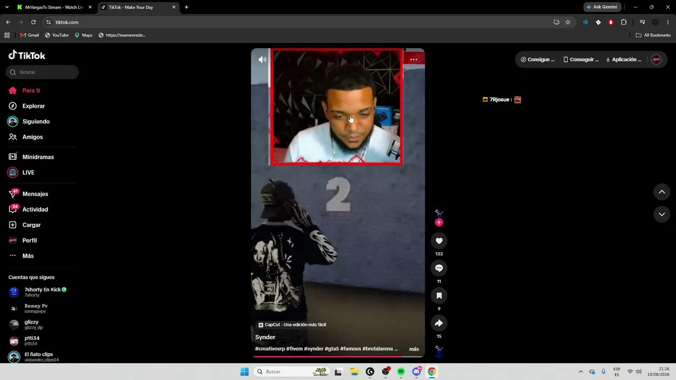
Task: Open the Maps bookmark
Action: click(83, 35)
